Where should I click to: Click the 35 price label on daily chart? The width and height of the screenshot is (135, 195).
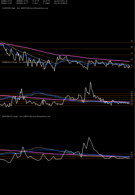[x=131, y=41]
